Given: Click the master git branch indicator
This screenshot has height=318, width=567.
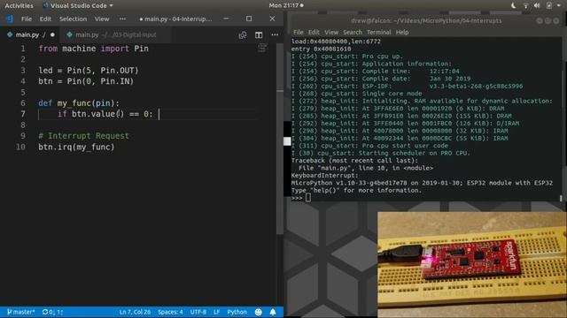Looking at the screenshot, I should pos(21,312).
